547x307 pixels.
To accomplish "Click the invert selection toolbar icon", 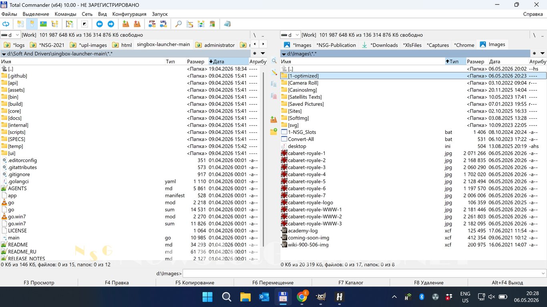I will (84, 24).
